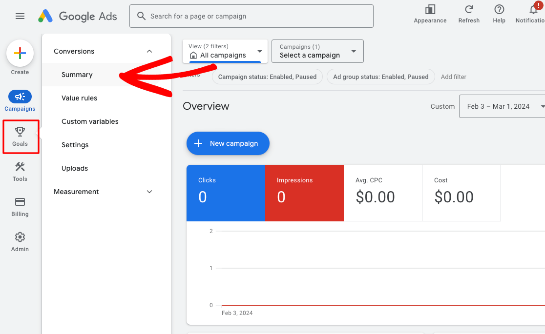Expand the Measurement section
Viewport: 545px width, 334px height.
[149, 192]
